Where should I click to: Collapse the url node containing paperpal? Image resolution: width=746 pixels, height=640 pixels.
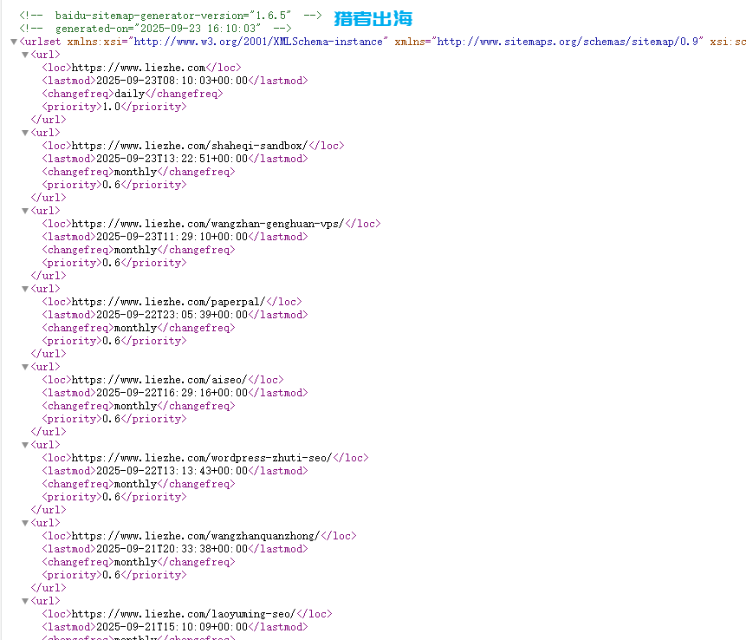coord(25,289)
